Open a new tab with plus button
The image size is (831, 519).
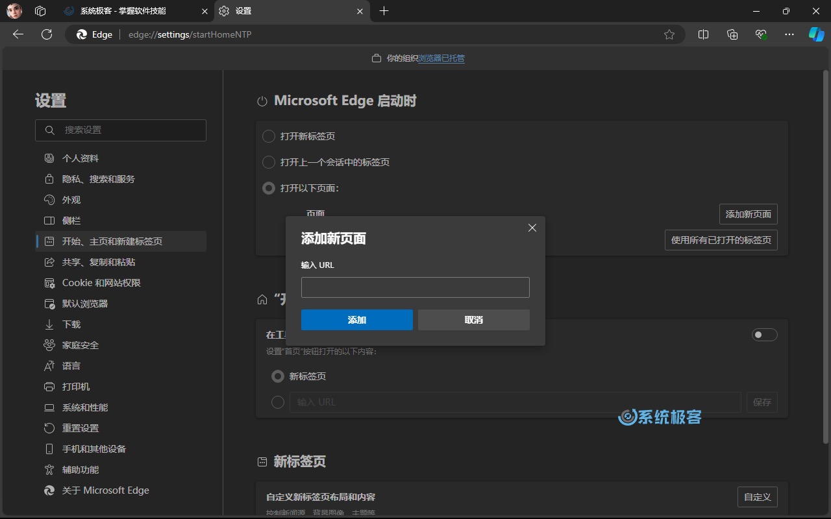384,11
